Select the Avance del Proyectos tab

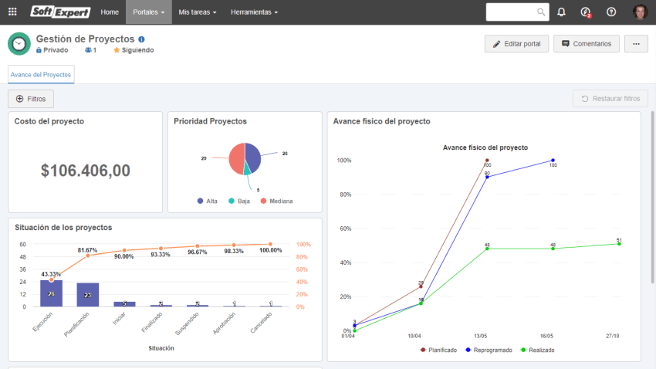coord(41,75)
